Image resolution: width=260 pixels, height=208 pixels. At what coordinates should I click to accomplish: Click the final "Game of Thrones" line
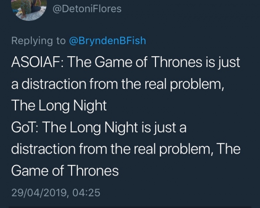point(65,171)
